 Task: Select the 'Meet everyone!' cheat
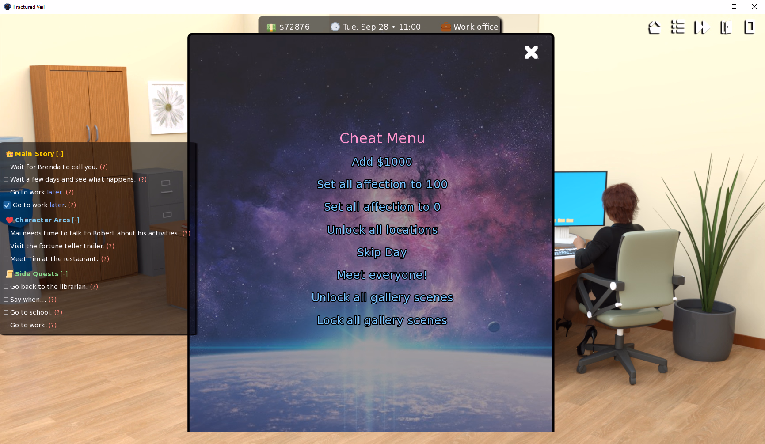tap(382, 275)
